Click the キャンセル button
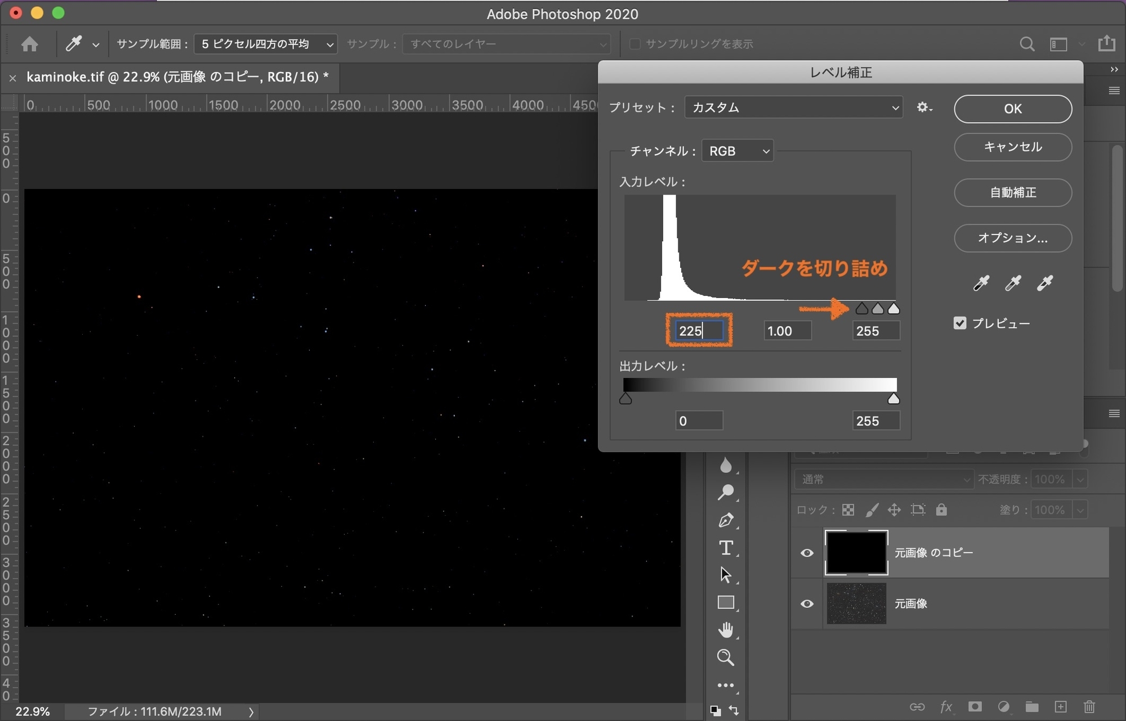This screenshot has height=721, width=1126. click(1013, 147)
